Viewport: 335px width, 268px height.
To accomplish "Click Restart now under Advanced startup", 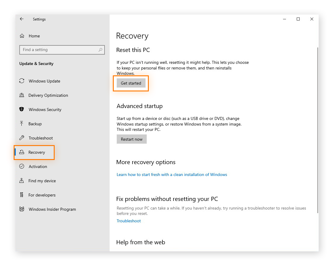I will click(132, 139).
